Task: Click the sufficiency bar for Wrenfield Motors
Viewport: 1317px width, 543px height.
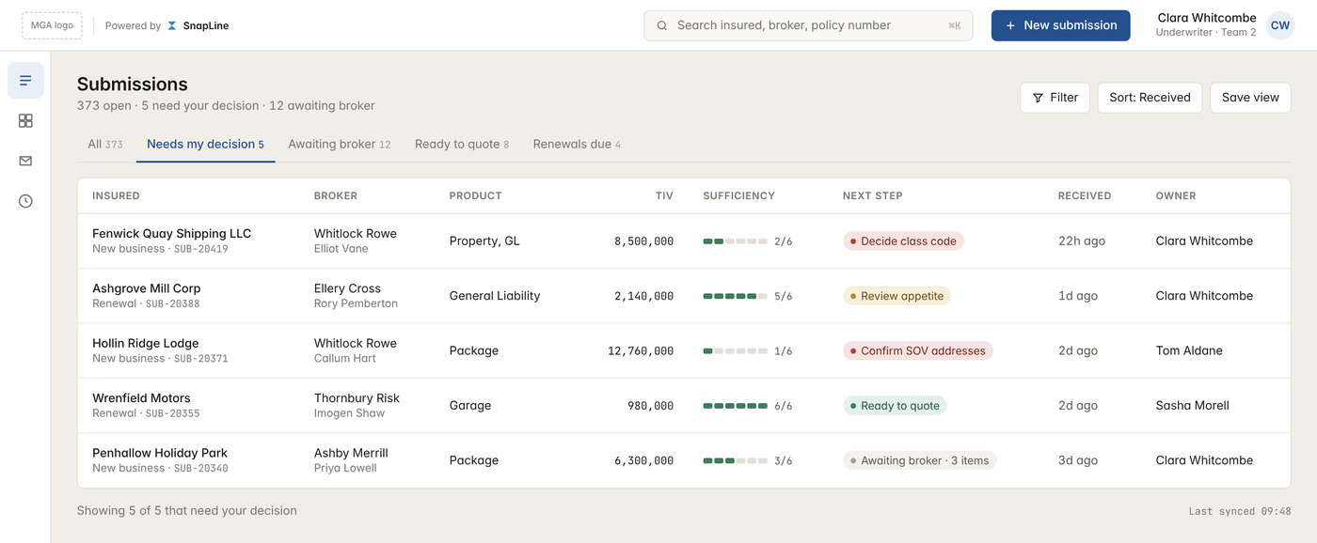Action: tap(735, 406)
